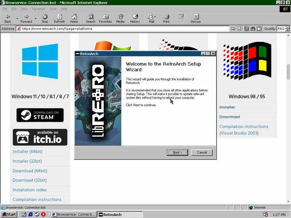Click the Go arrow next to address bar

point(233,29)
